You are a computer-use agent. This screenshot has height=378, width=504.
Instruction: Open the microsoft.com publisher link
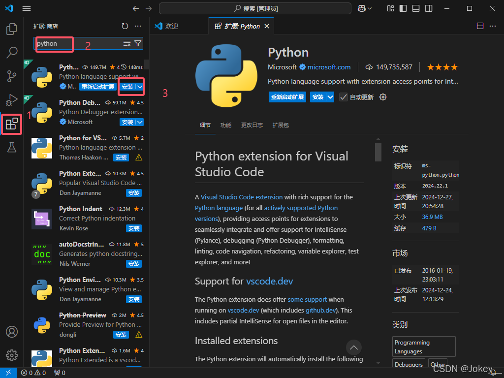click(329, 67)
